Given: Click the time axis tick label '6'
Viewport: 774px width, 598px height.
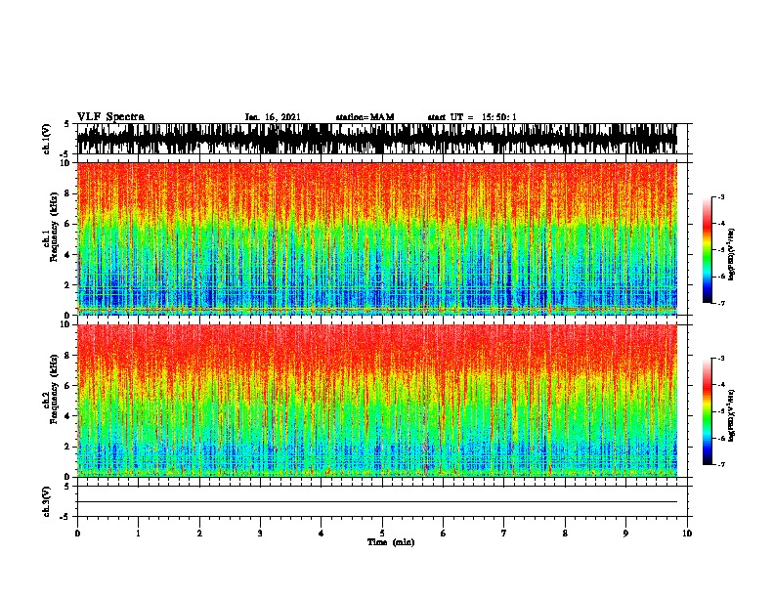Looking at the screenshot, I should (444, 534).
